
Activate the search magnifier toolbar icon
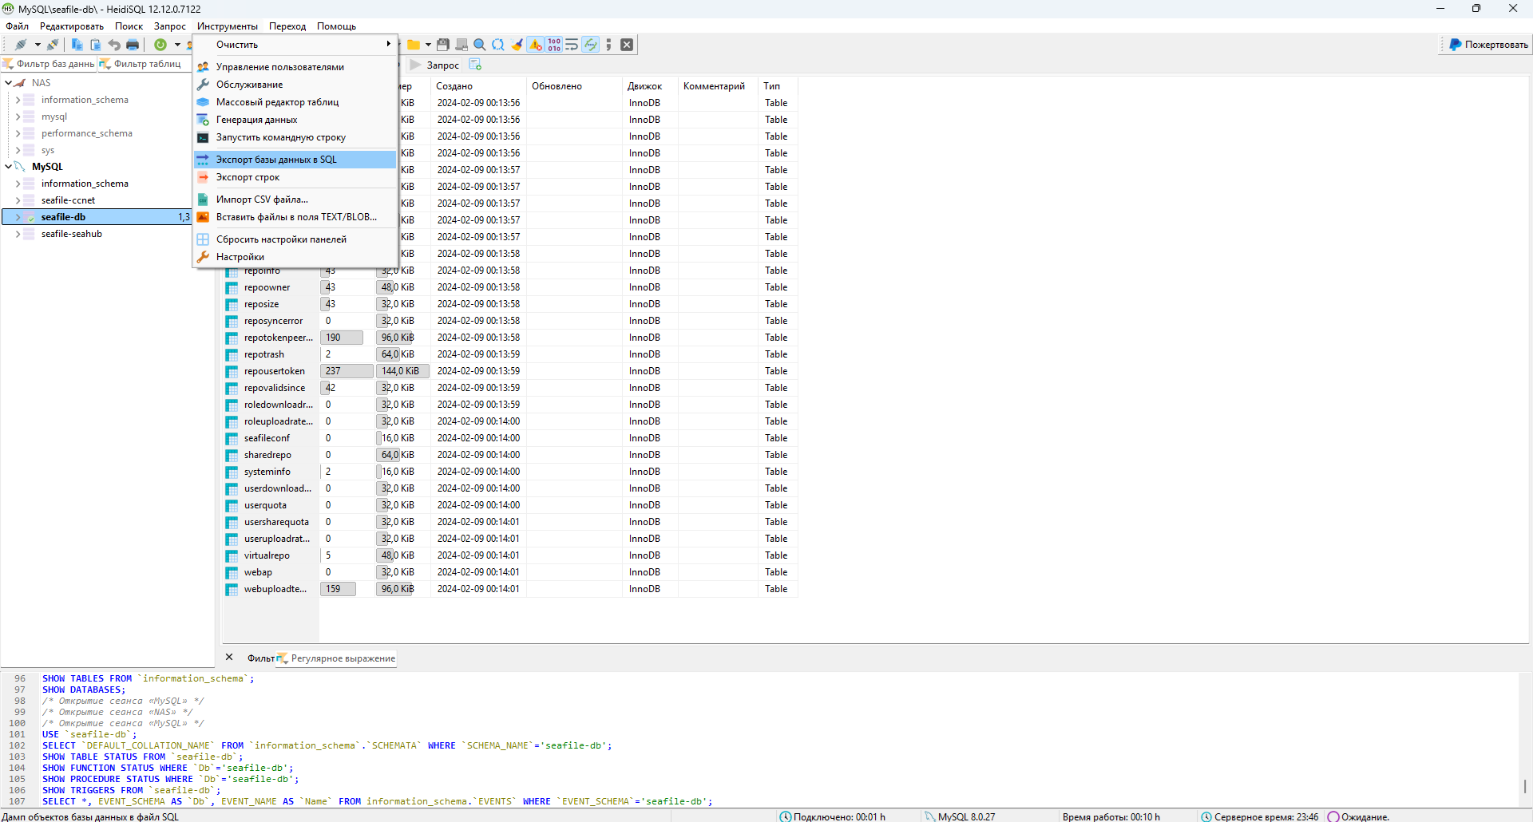(x=479, y=45)
